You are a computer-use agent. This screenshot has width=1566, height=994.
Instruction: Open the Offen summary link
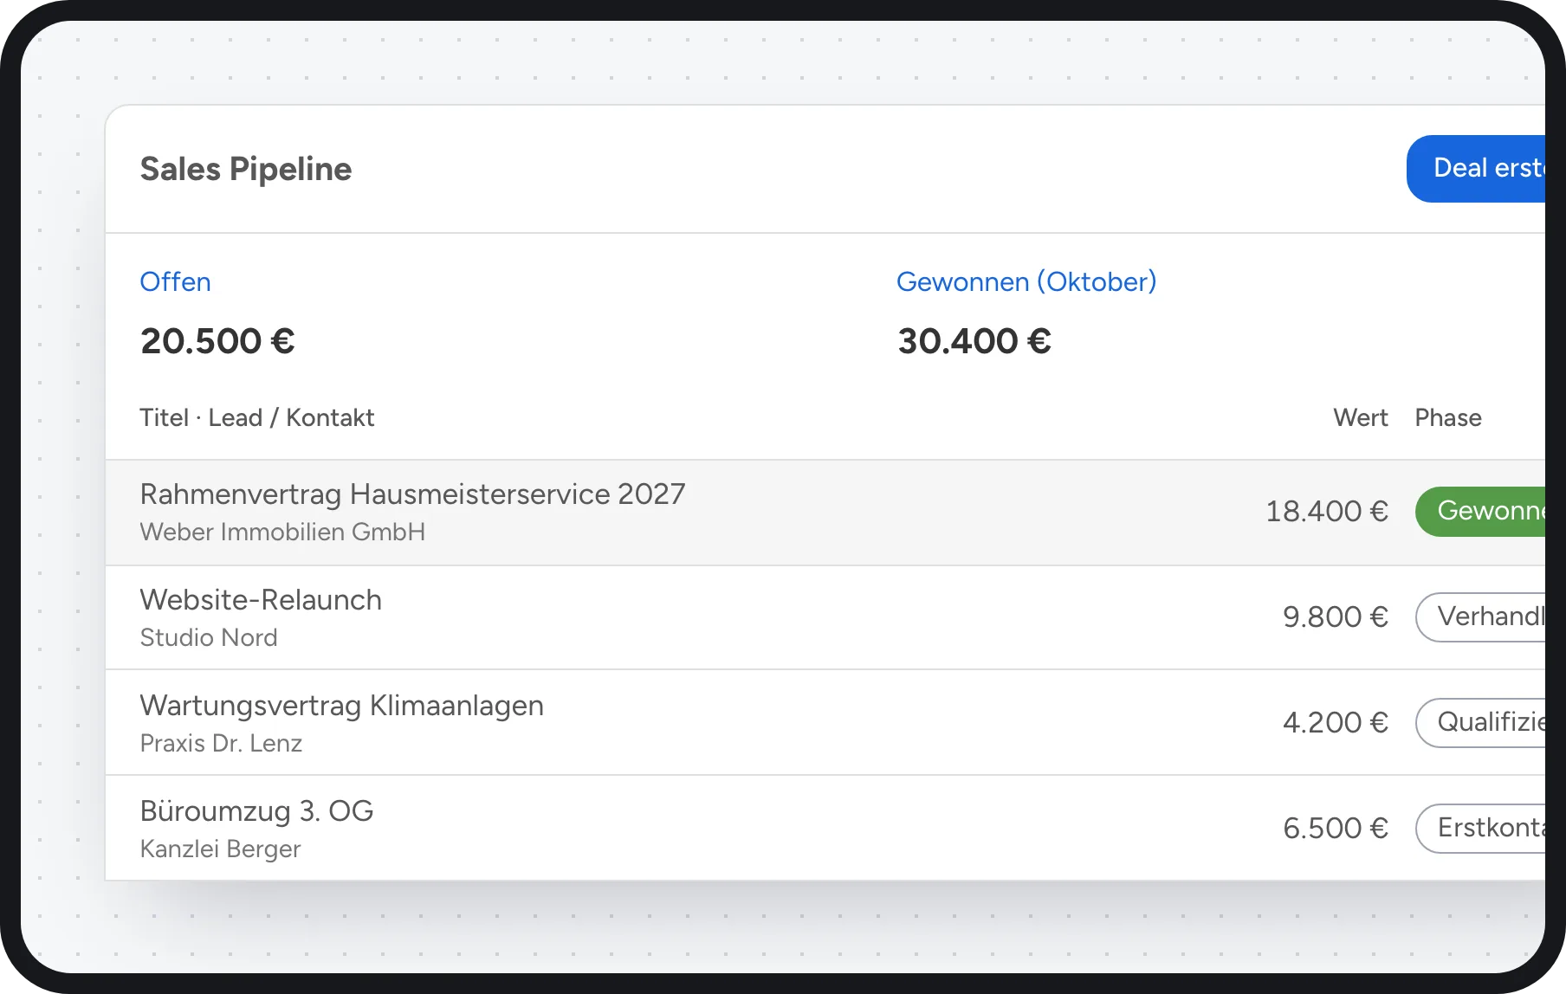pyautogui.click(x=175, y=282)
